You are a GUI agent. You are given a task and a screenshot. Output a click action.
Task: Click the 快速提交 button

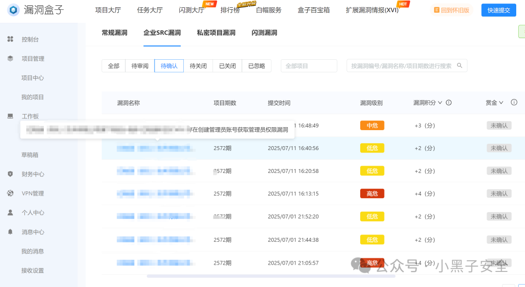(499, 10)
